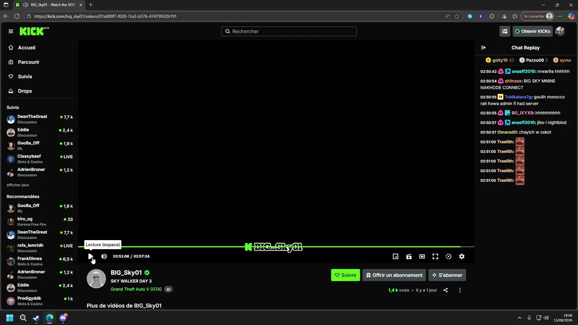Open FrankDimes recommended channel
The width and height of the screenshot is (578, 325).
click(40, 261)
